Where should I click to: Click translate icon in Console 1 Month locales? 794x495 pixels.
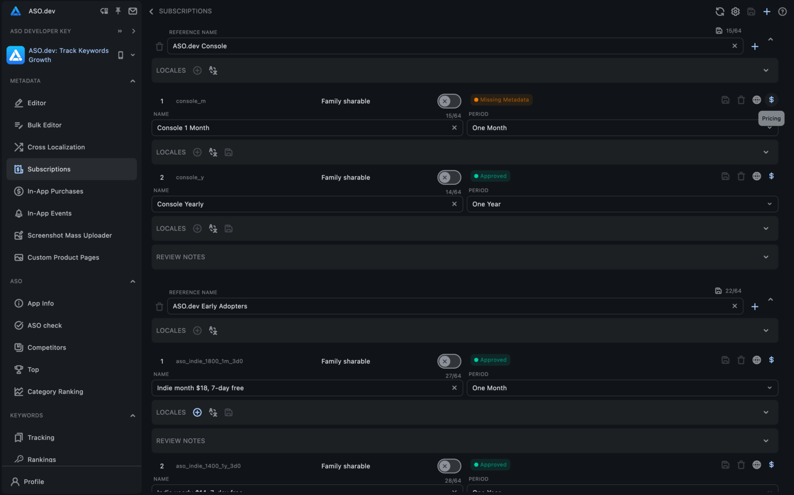[x=213, y=152]
